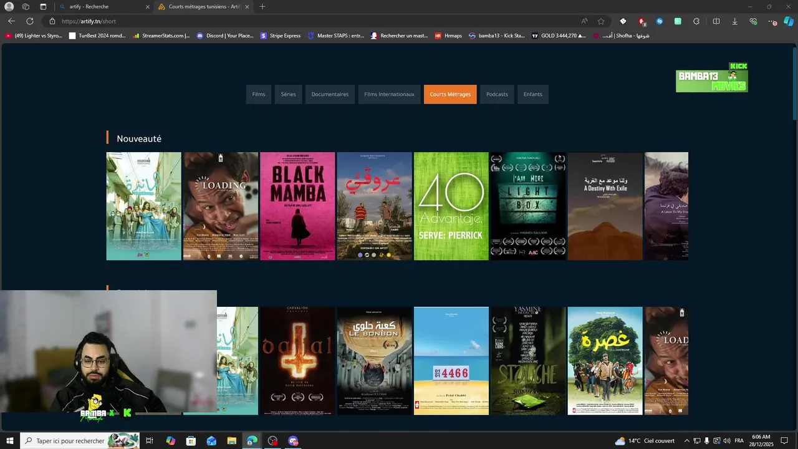This screenshot has width=798, height=449.
Task: Open browser Settings and more menu
Action: [772, 21]
